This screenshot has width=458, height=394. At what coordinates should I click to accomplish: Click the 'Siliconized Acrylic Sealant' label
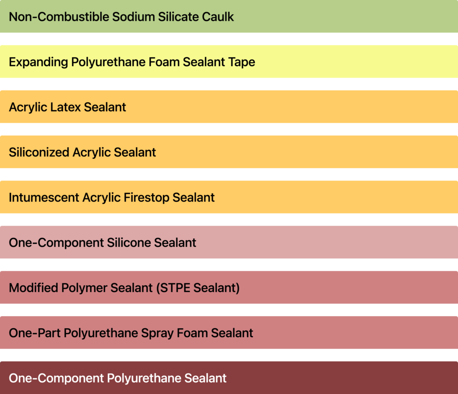(x=82, y=153)
